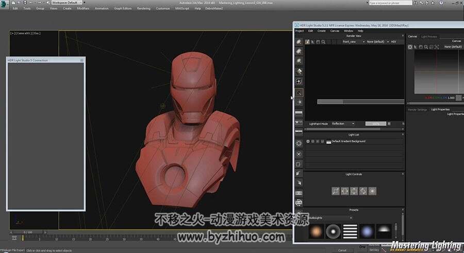Select the warm orange soft light preset
464x253 pixels.
pyautogui.click(x=316, y=231)
